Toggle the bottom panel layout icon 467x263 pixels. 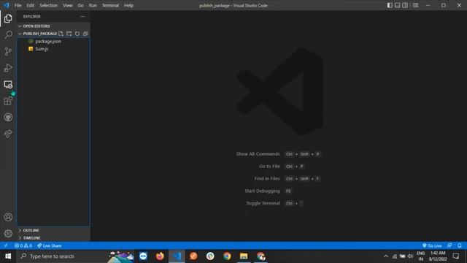coord(397,5)
